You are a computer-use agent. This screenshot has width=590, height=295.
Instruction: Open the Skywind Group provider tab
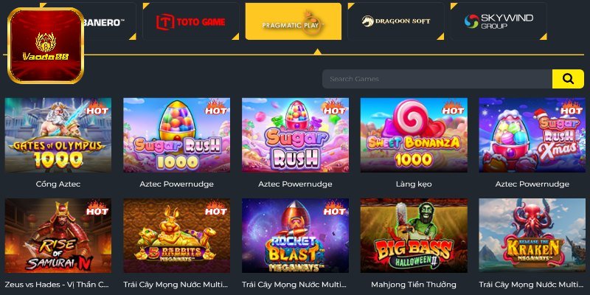tap(499, 21)
